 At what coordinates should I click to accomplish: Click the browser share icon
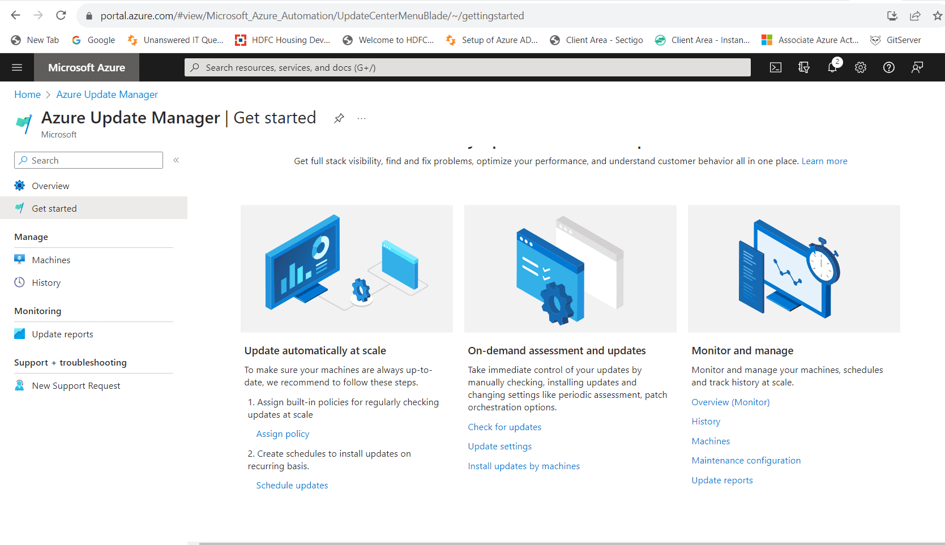(915, 16)
